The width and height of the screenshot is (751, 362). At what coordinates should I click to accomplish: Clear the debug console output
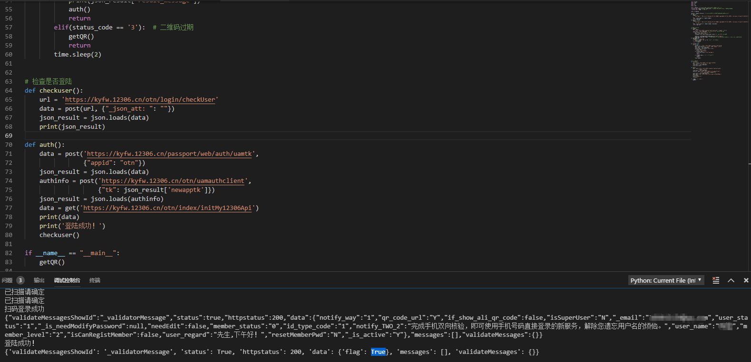click(x=716, y=280)
